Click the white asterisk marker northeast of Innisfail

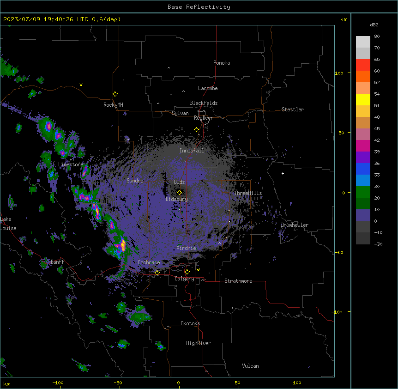pos(232,140)
